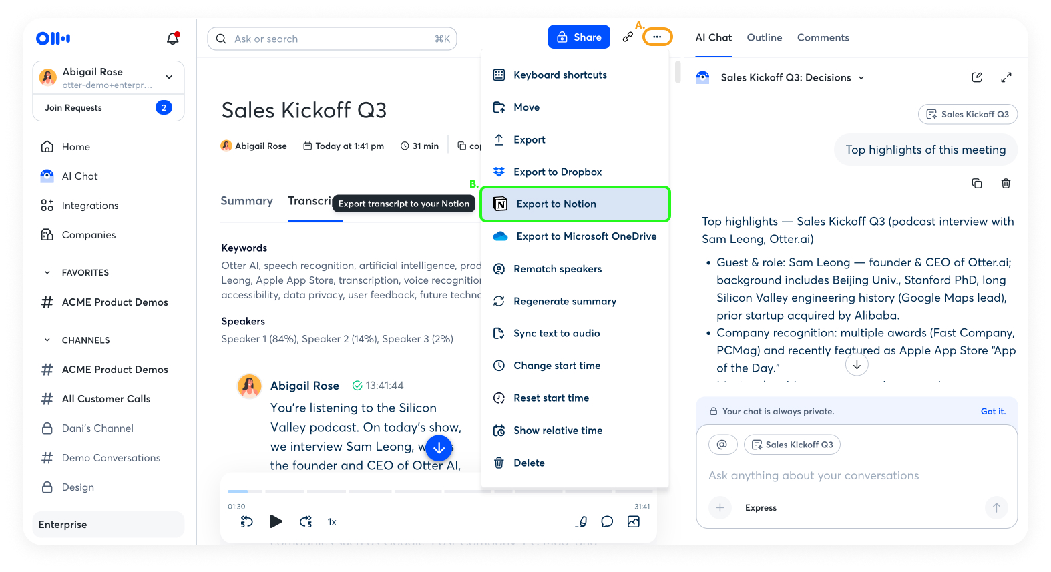Image resolution: width=1051 pixels, height=572 pixels.
Task: Select Keyboard shortcuts from the menu
Action: (575, 75)
